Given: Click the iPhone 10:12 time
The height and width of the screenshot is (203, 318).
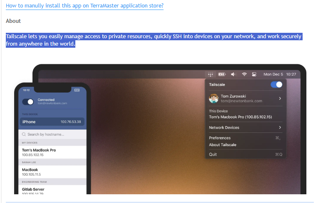Looking at the screenshot, I should click(26, 90).
